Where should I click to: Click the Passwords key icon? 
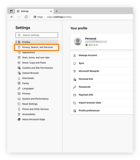75,87
